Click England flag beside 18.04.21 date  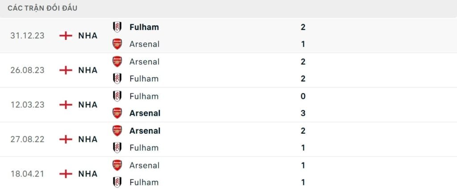pos(66,174)
